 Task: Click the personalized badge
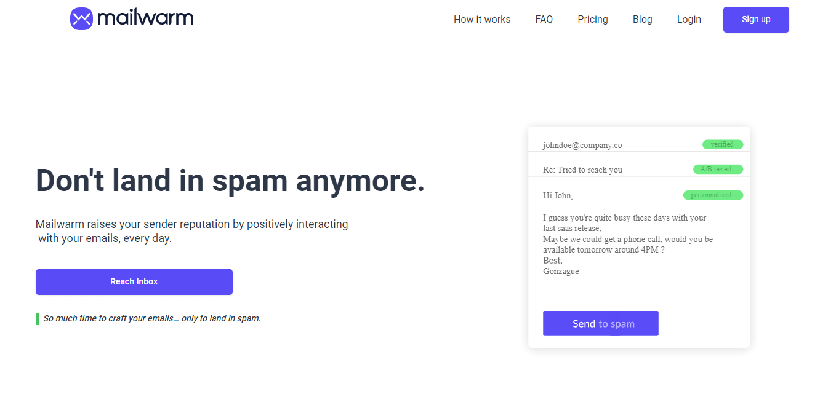pos(712,195)
